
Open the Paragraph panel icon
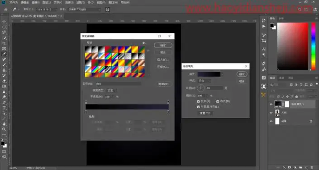coord(264,55)
